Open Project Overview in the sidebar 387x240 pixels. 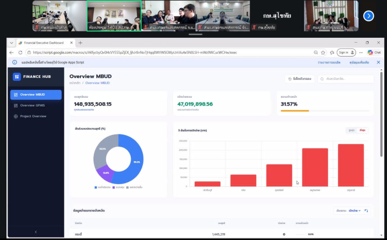coord(33,116)
